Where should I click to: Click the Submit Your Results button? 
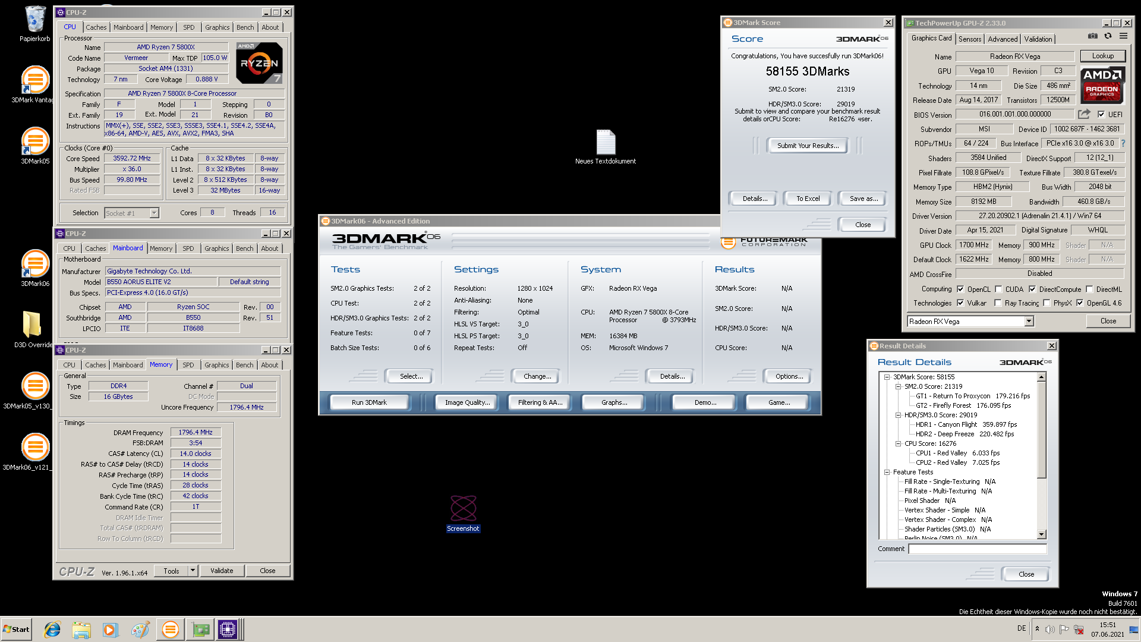pos(808,146)
